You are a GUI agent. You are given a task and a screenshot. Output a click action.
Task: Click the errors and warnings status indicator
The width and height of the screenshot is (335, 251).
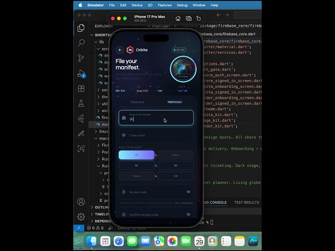(x=95, y=228)
